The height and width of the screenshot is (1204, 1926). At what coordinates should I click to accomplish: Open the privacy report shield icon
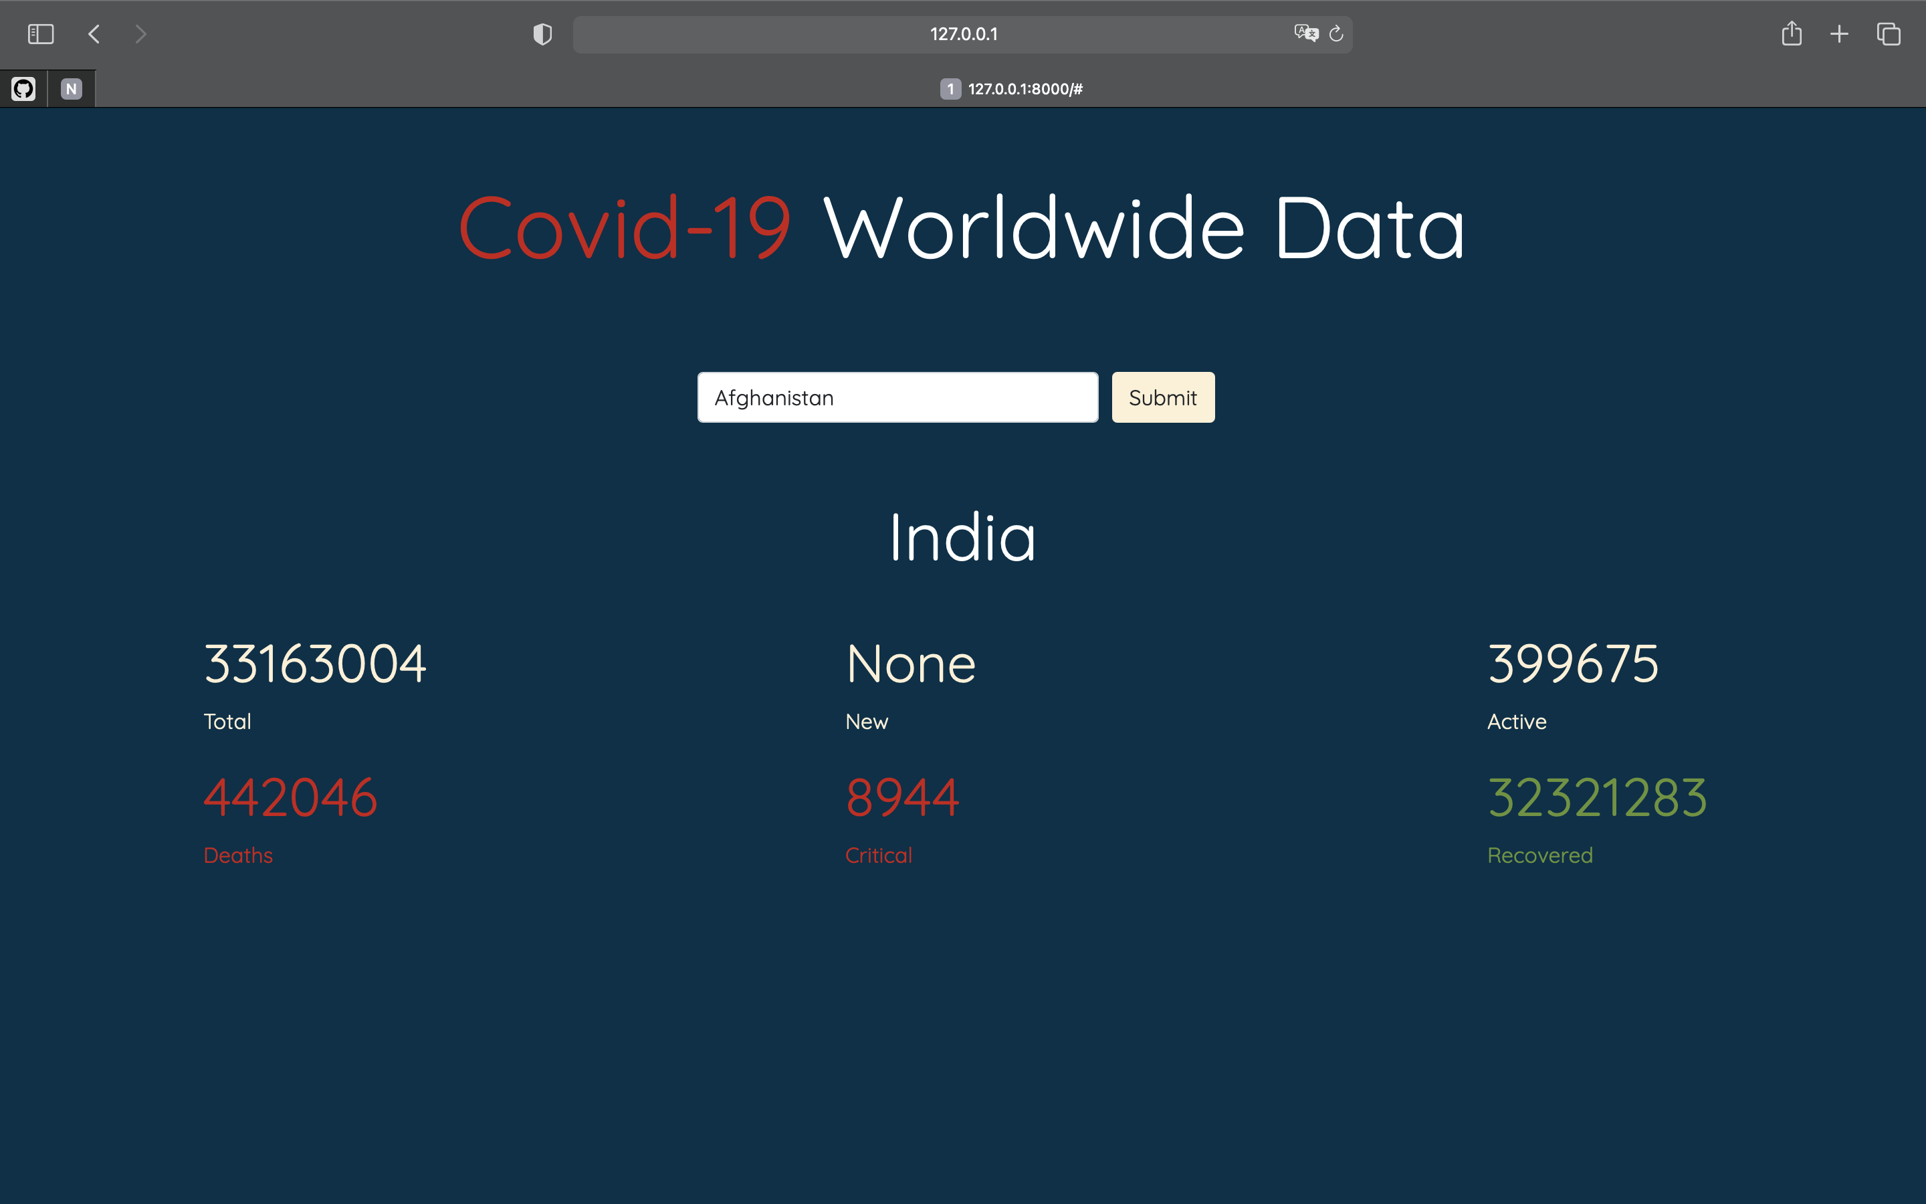point(542,33)
